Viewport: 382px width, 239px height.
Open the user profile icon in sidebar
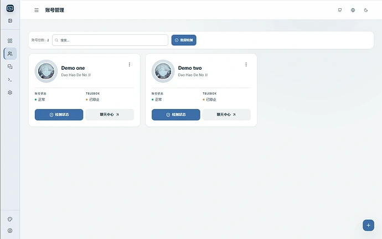[10, 231]
